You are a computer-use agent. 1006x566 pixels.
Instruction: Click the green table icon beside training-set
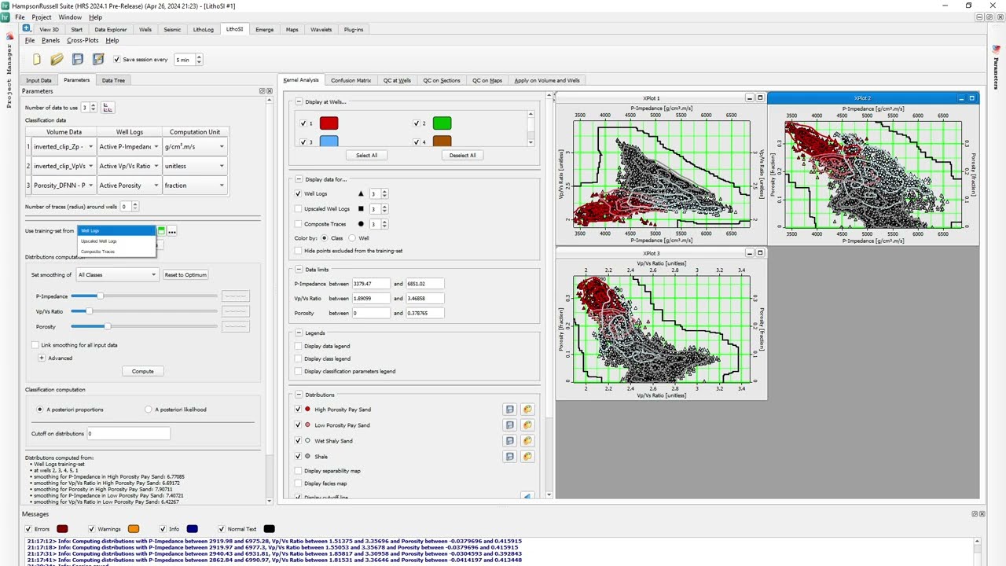(161, 231)
